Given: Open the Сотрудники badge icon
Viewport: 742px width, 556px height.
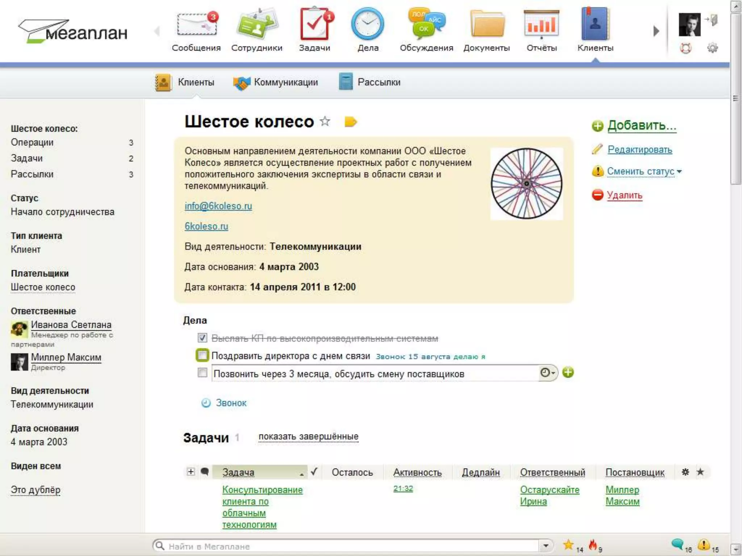Looking at the screenshot, I should coord(257,25).
